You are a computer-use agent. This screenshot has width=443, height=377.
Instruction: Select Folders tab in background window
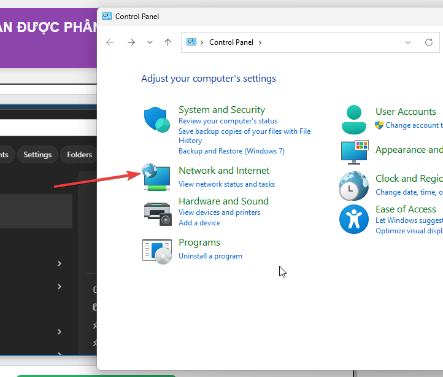[79, 155]
